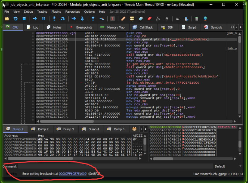Pause execution with the pause icon
The height and width of the screenshot is (183, 248).
coord(43,19)
